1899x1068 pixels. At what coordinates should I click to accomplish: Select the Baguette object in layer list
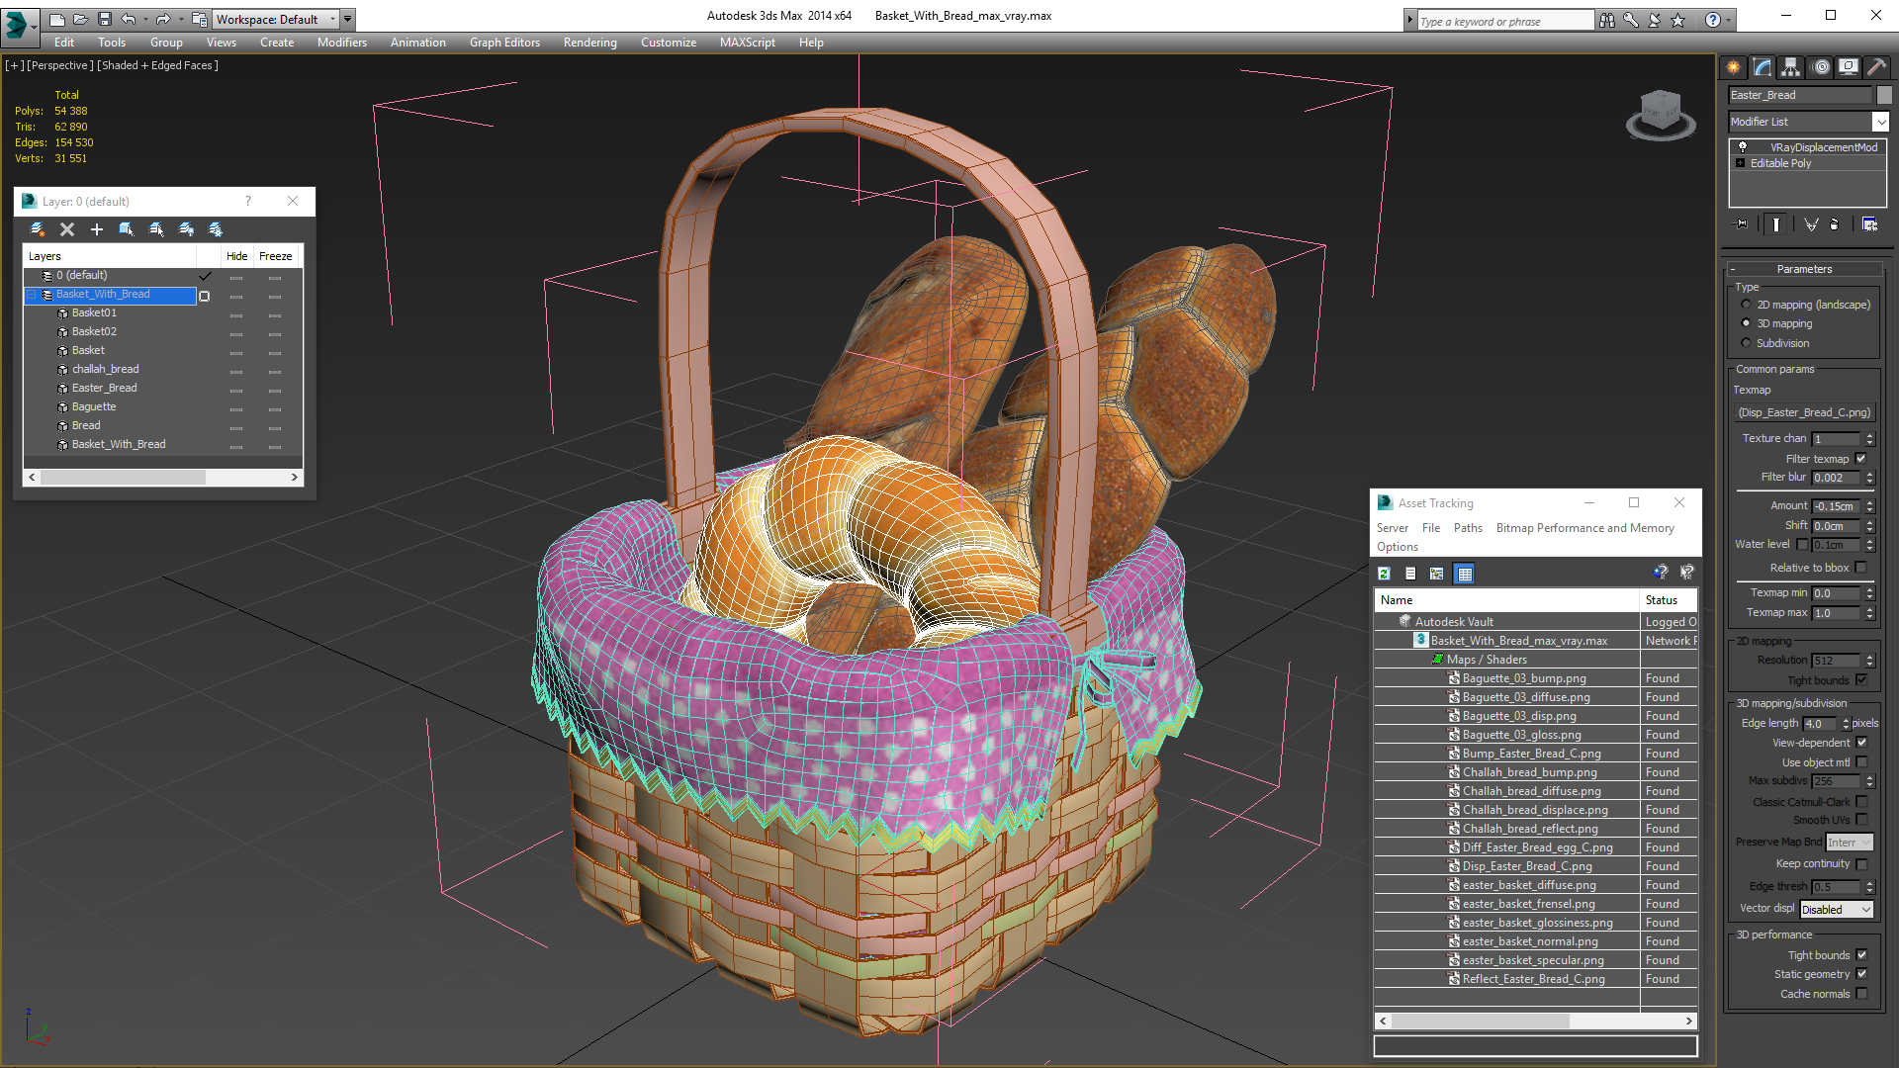click(94, 406)
